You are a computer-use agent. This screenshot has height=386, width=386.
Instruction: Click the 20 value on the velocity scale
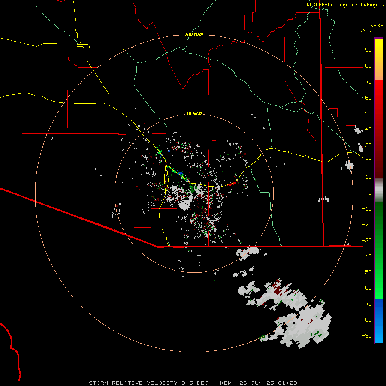[368, 161]
